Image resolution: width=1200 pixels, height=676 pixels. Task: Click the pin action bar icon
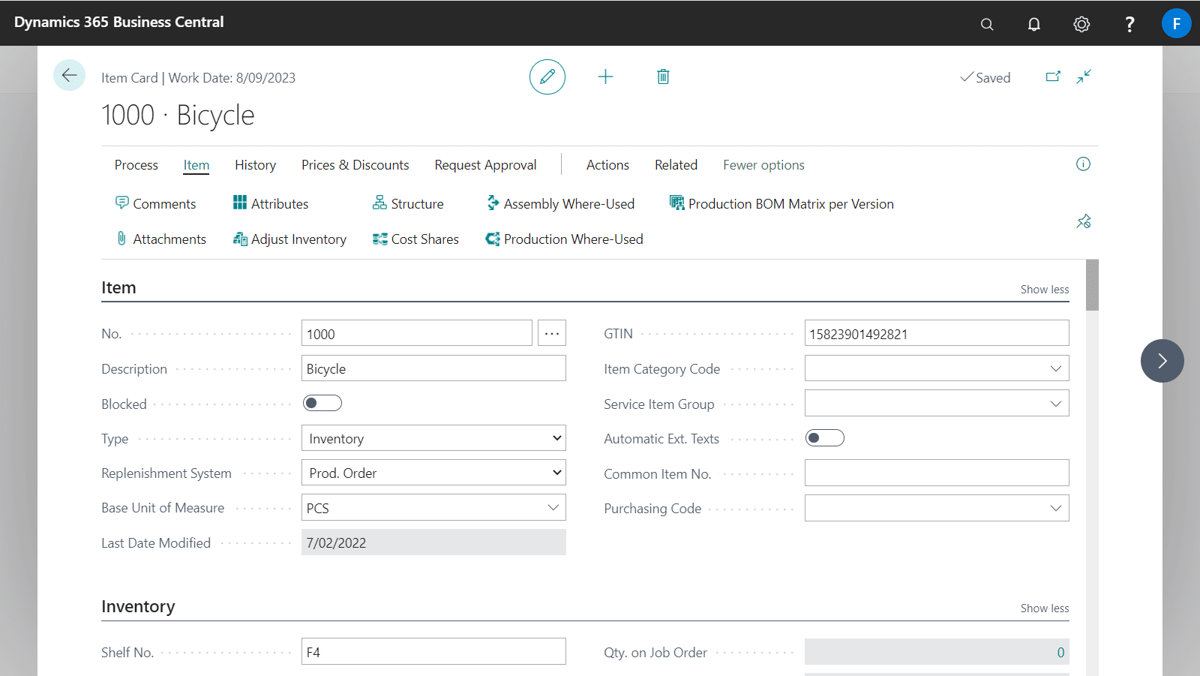pos(1084,221)
